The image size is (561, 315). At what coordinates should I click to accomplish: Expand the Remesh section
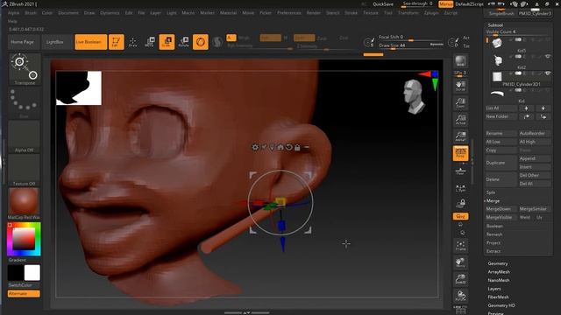click(x=494, y=234)
